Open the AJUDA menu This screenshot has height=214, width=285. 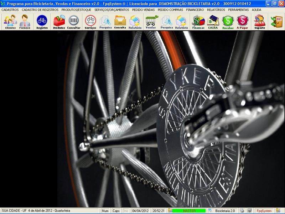tap(256, 10)
